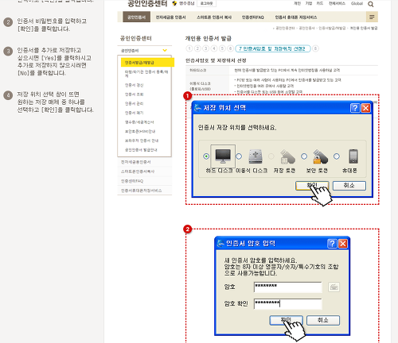Click help icon on 저장 위치 선택 dialog
The width and height of the screenshot is (398, 343).
pos(355,108)
